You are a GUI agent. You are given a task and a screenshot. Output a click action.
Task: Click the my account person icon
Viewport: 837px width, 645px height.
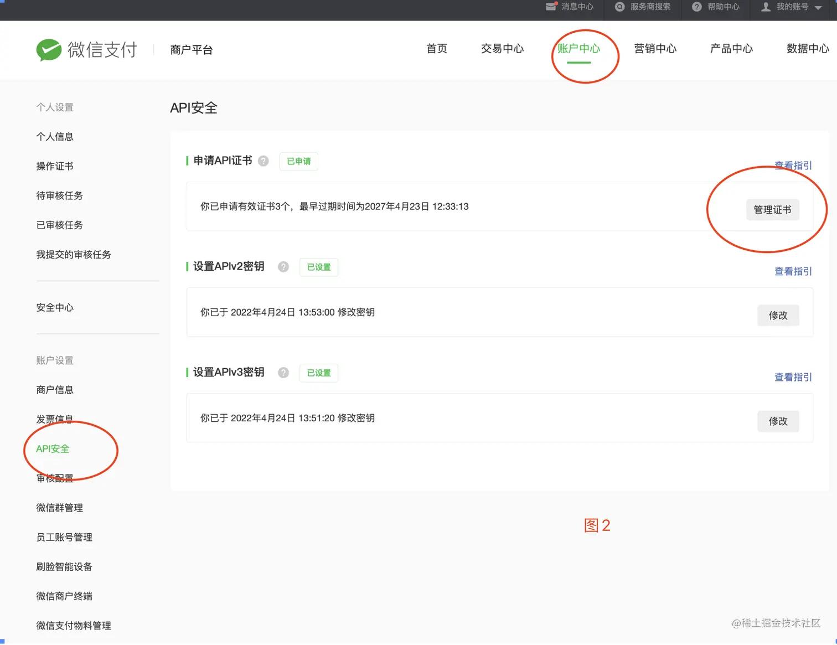(x=766, y=7)
